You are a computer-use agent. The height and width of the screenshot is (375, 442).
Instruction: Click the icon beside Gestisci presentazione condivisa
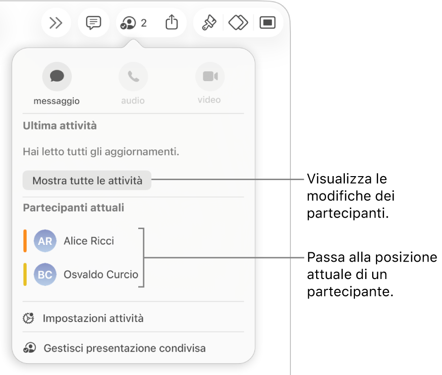(29, 348)
